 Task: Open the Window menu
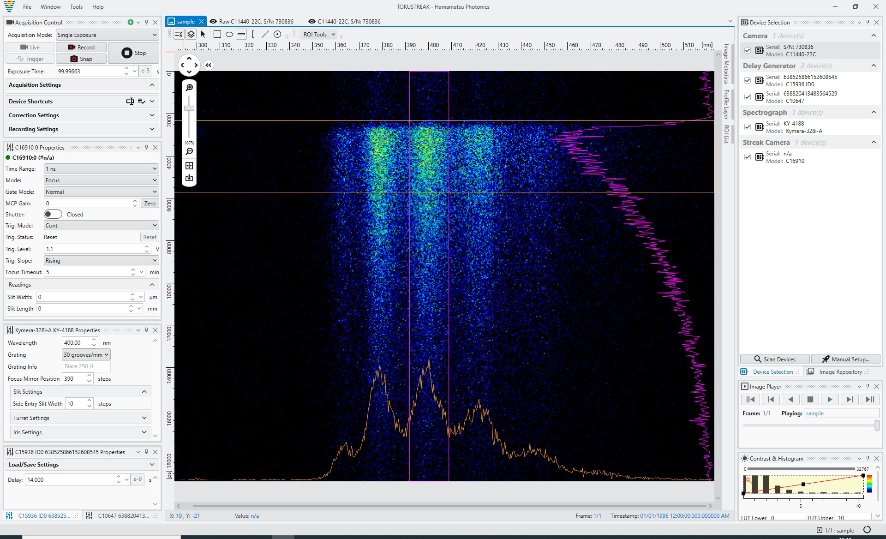pyautogui.click(x=51, y=7)
